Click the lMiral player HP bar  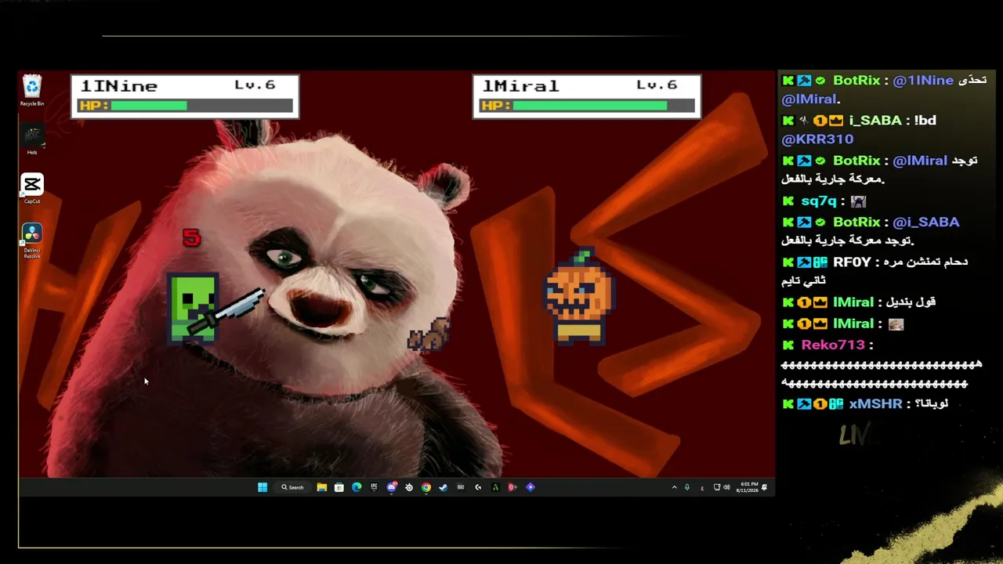point(586,105)
